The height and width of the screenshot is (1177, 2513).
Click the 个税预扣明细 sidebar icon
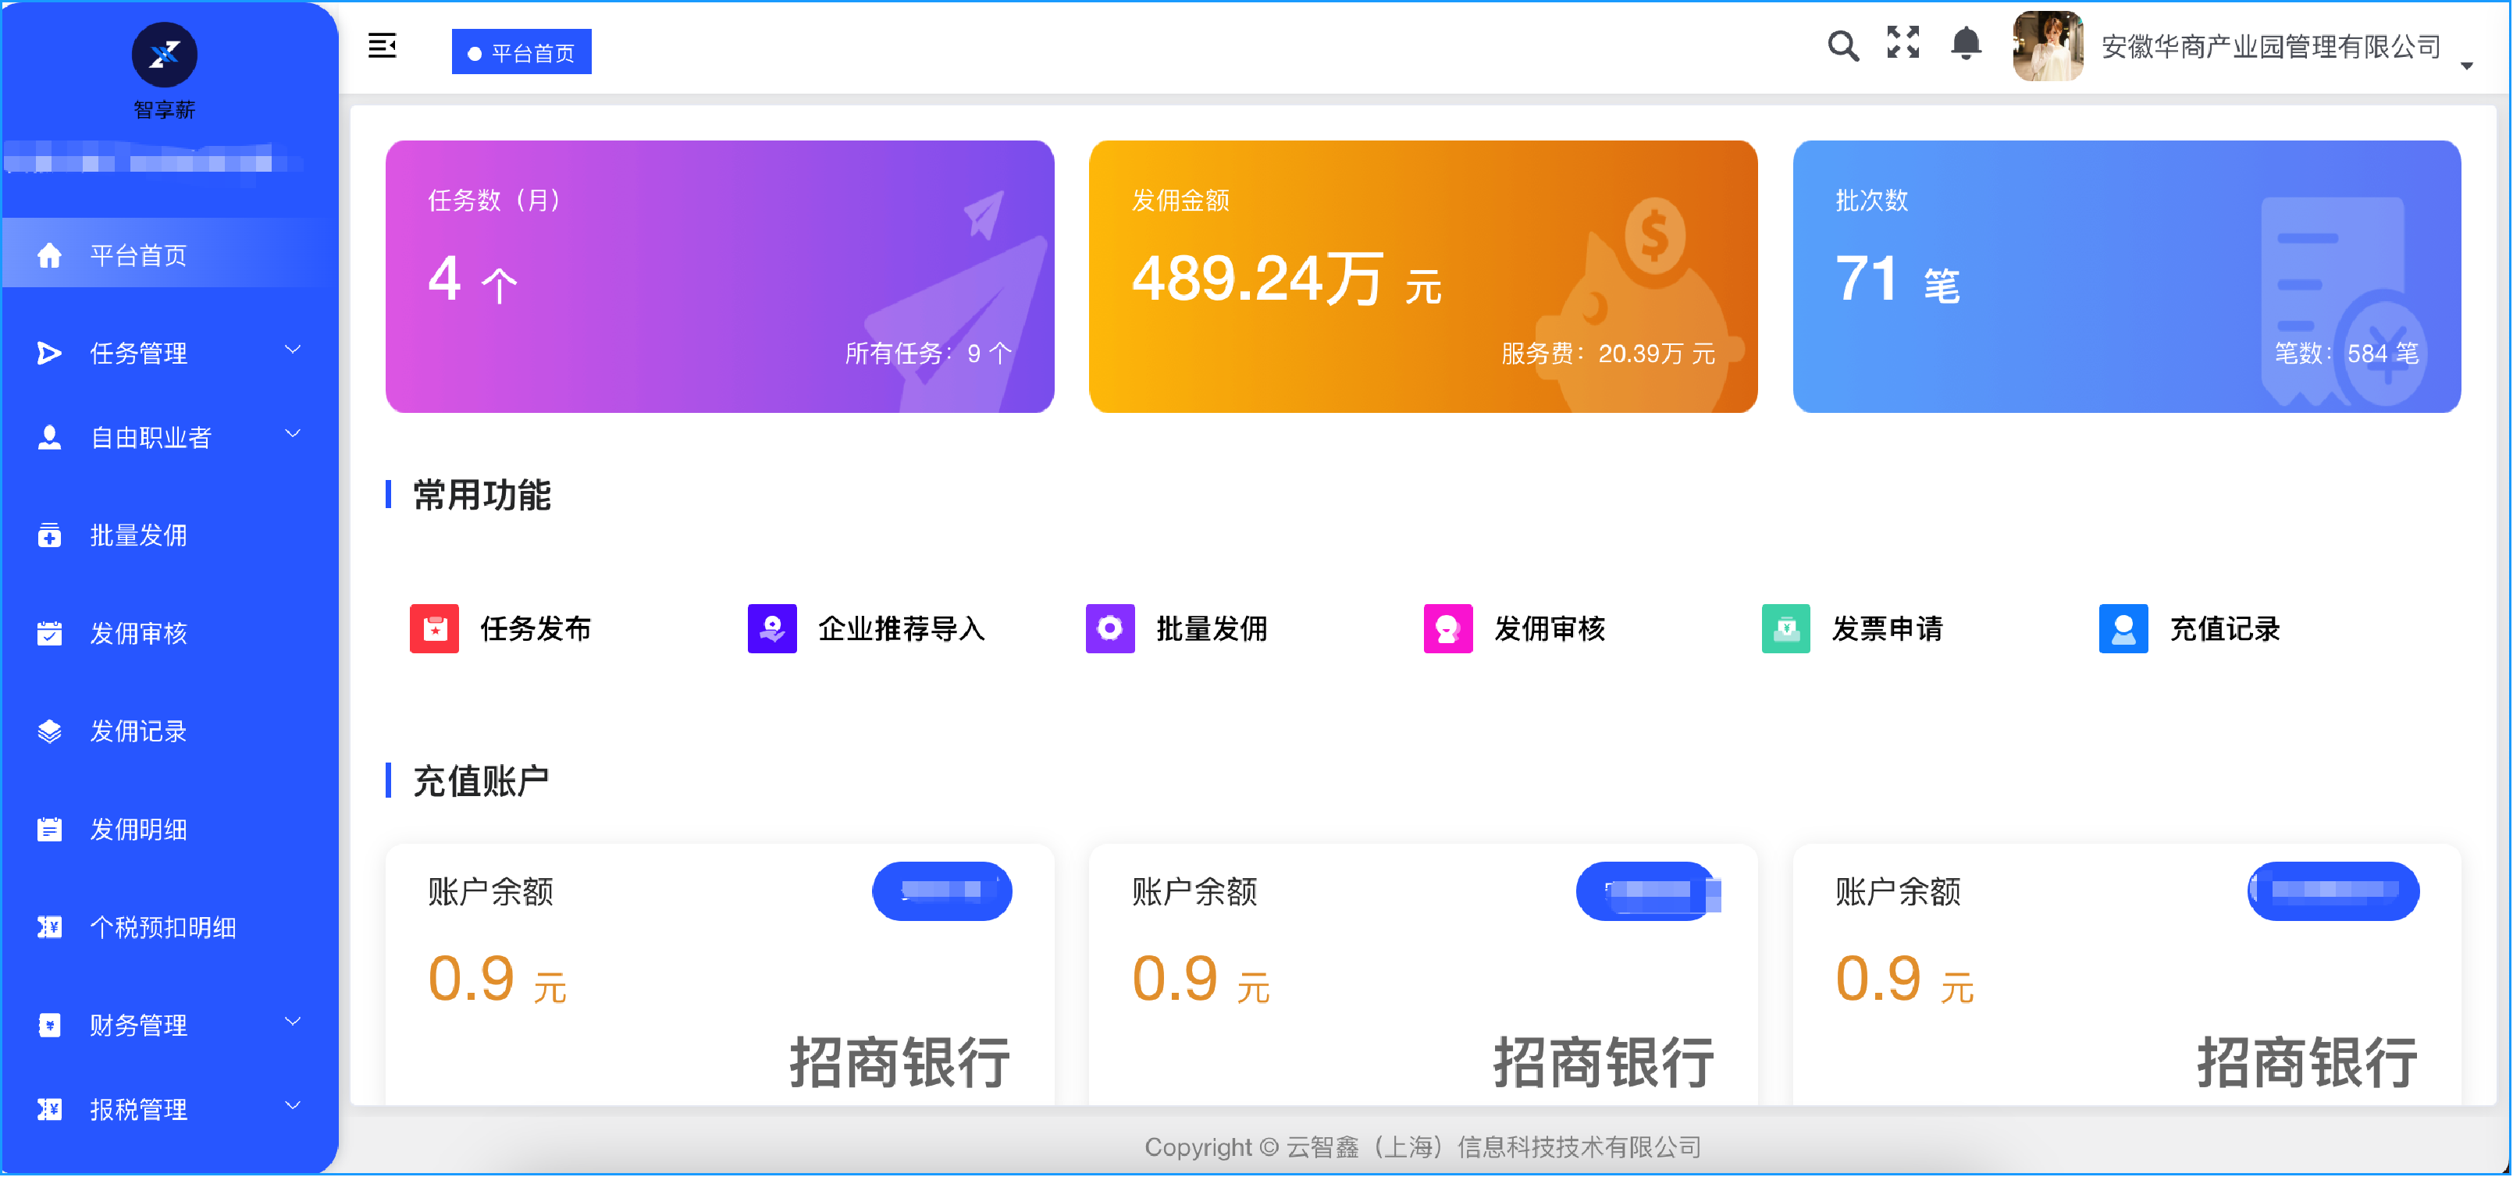48,927
